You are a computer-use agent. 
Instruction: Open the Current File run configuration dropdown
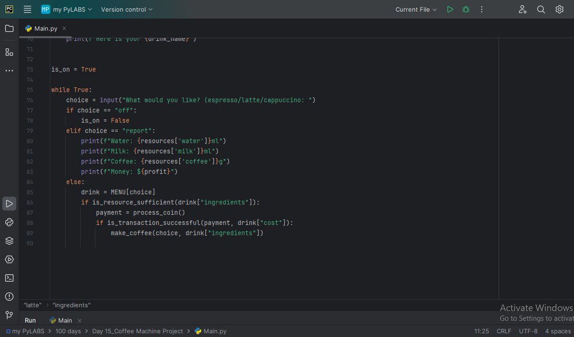(416, 10)
